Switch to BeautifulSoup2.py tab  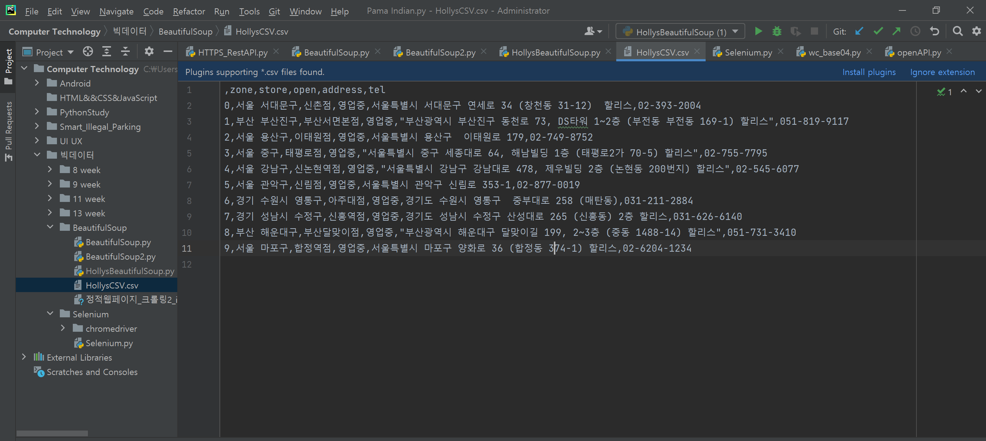pyautogui.click(x=440, y=52)
